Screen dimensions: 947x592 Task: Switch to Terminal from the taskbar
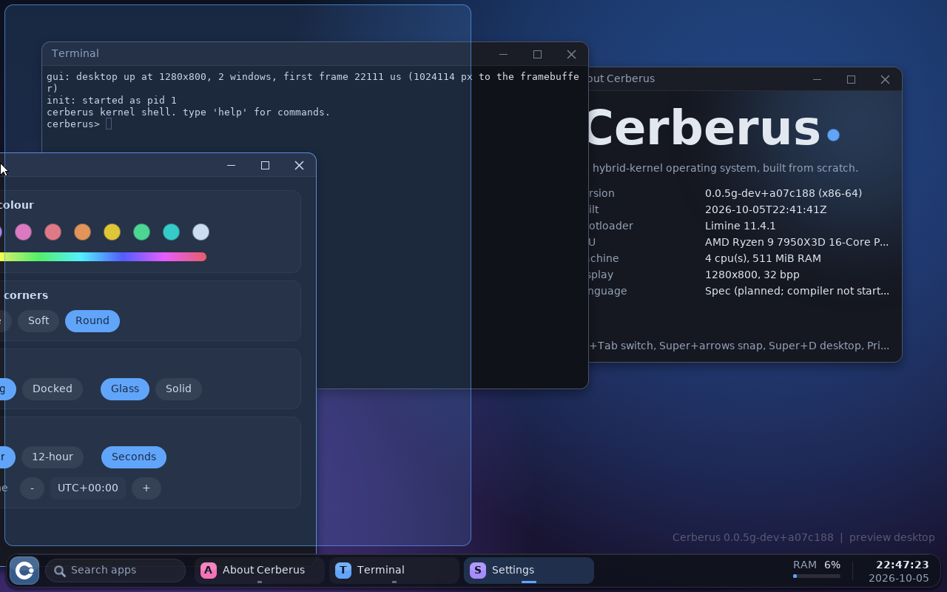point(394,570)
